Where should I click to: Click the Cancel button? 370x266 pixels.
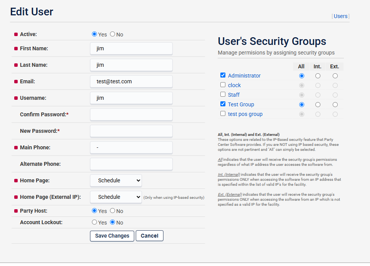tap(150, 236)
